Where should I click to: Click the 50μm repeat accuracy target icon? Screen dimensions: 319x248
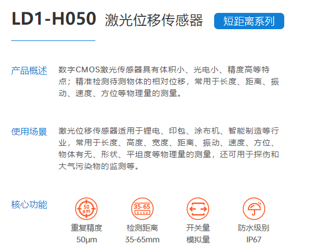(x=86, y=209)
